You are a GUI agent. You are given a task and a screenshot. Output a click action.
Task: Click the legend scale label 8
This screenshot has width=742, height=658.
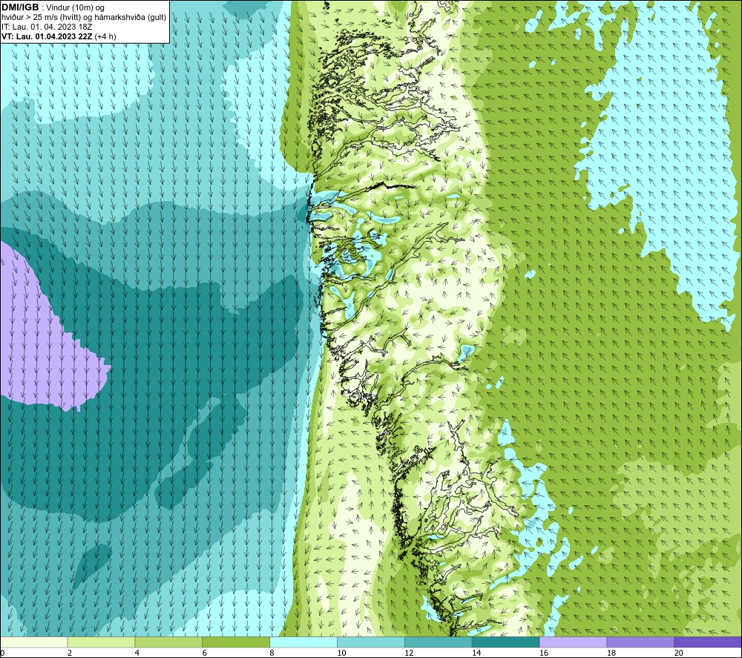[x=272, y=653]
